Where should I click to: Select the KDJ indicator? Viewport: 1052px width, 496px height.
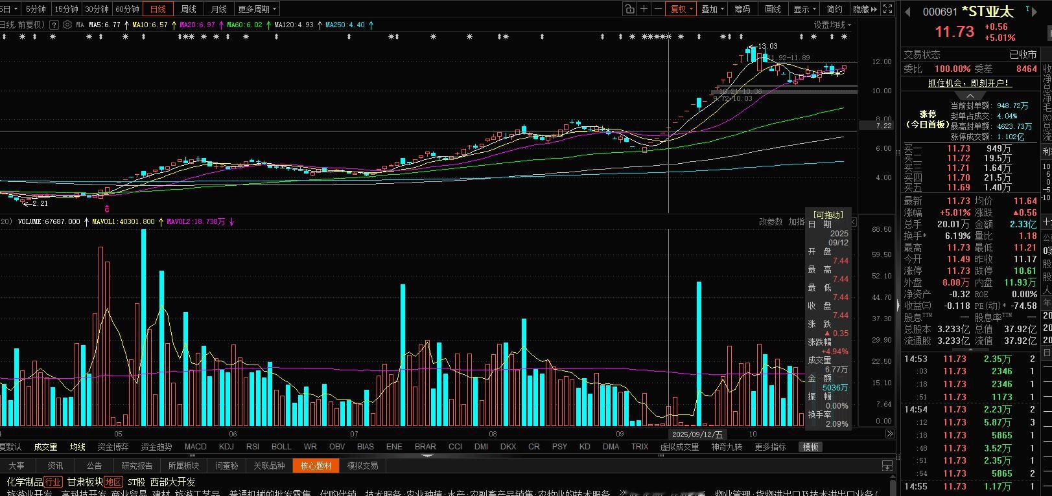[226, 447]
